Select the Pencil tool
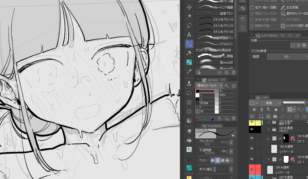 pos(189,53)
